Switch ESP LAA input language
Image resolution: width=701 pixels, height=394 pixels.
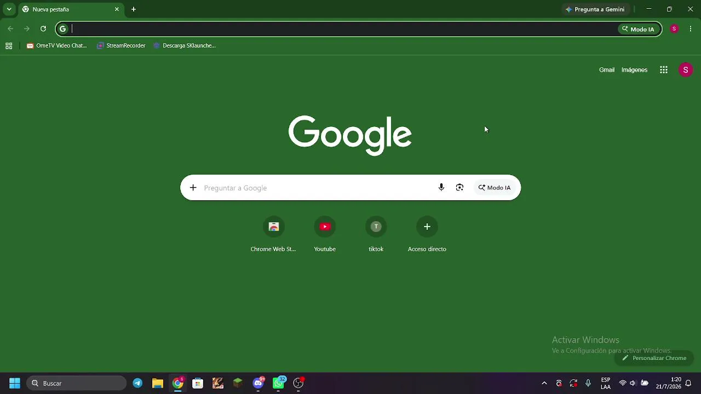click(606, 384)
